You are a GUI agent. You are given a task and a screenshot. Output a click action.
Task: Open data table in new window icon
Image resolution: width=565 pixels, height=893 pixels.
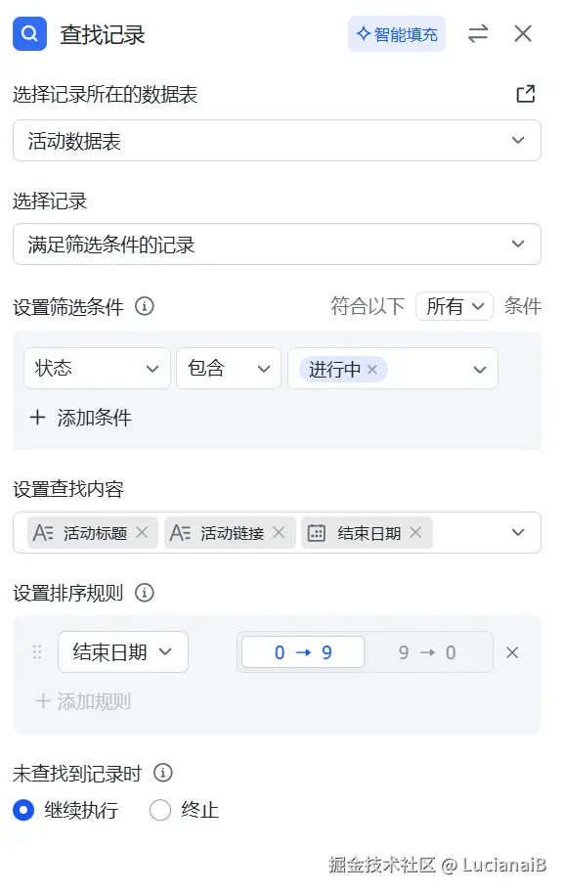525,94
